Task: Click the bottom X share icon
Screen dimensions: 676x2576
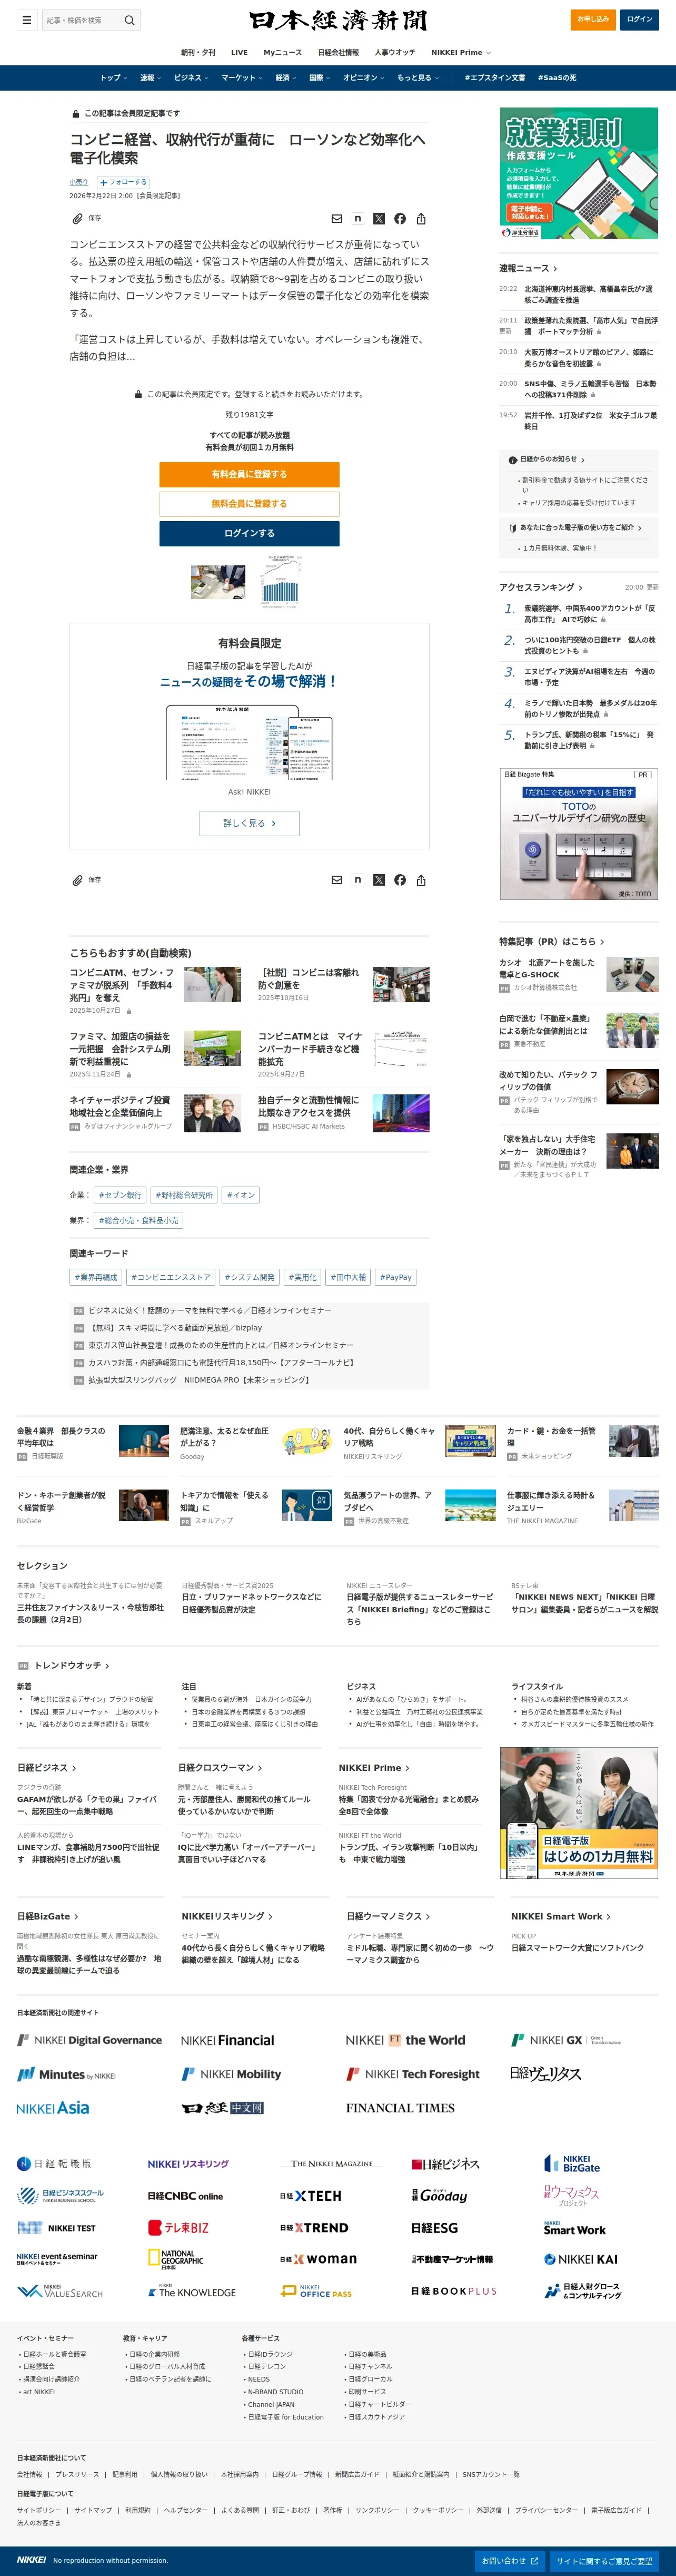Action: (379, 880)
